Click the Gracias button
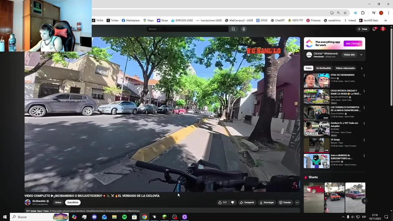Image resolution: width=393 pixels, height=221 pixels. (x=285, y=203)
